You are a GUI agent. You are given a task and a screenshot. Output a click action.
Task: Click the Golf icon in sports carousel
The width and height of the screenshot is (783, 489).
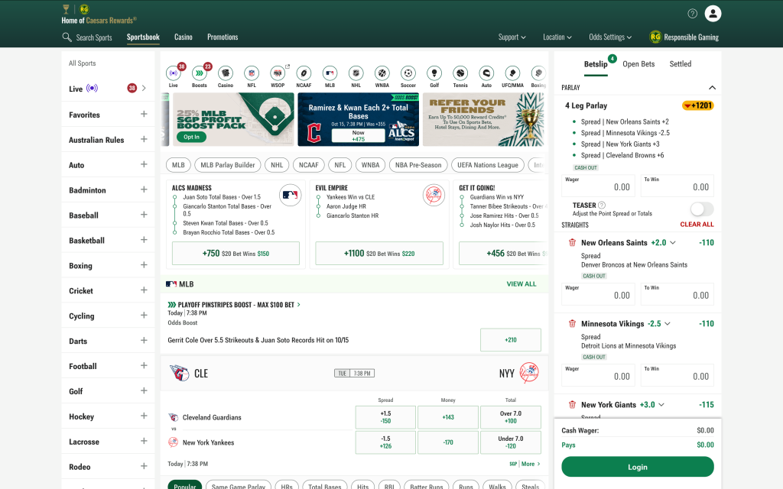click(434, 73)
